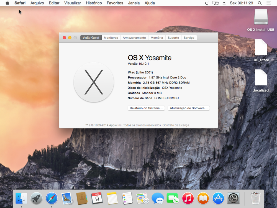Open the Visualizar menu

(x=73, y=3)
